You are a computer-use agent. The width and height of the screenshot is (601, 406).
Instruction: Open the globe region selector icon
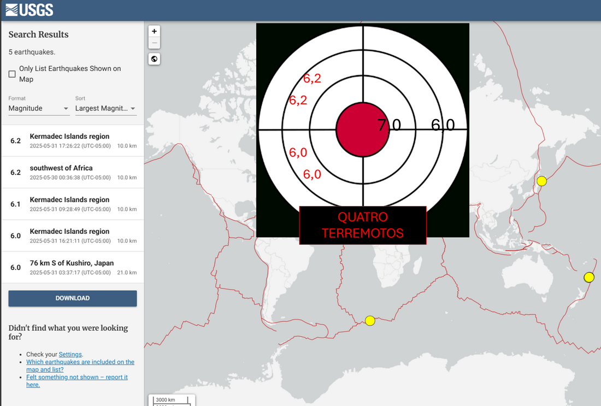(154, 59)
